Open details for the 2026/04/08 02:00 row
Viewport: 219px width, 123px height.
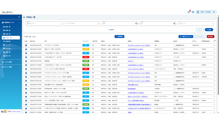point(26,73)
